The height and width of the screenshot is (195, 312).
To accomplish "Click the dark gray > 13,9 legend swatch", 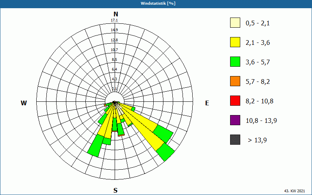I will tap(235, 140).
